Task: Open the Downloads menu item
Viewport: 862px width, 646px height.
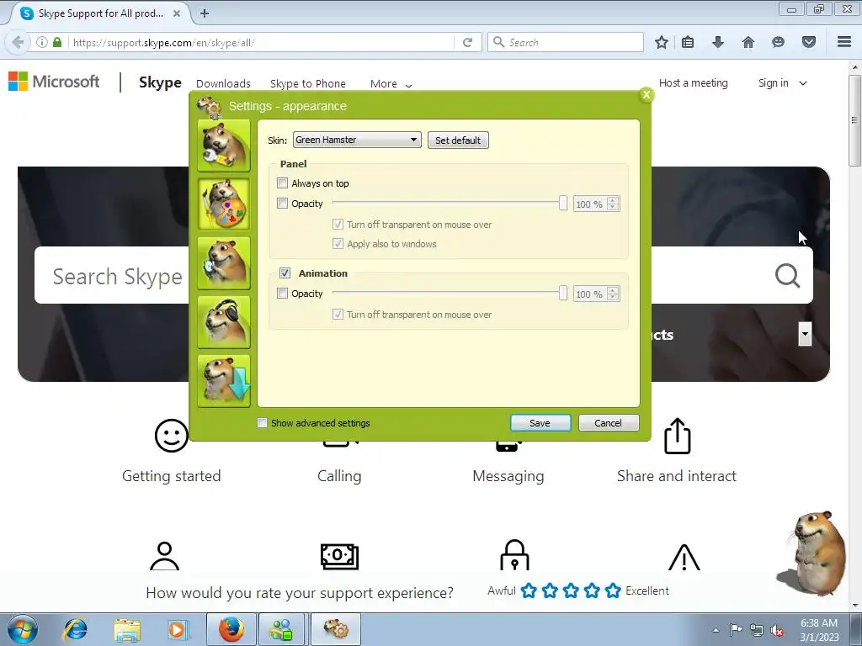Action: pyautogui.click(x=223, y=84)
